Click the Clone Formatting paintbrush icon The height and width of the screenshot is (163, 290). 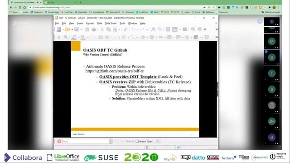tap(126, 29)
